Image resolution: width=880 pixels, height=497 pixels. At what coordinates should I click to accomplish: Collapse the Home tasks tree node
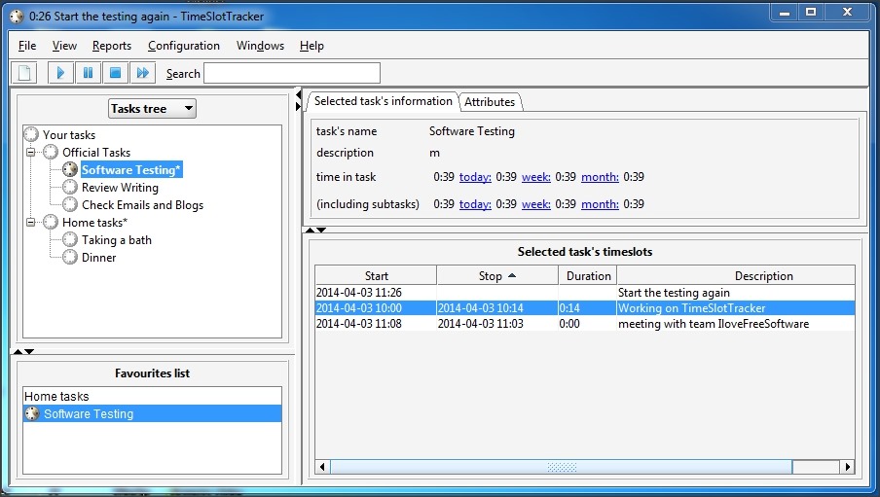[x=31, y=223]
